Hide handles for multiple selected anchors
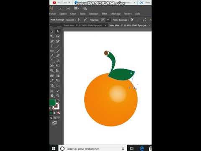The height and width of the screenshot is (151, 201). tap(108, 20)
